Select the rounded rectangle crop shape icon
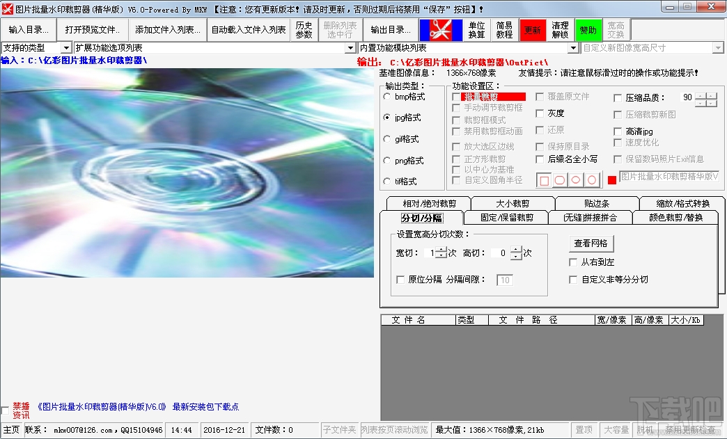The image size is (727, 439). [x=560, y=180]
